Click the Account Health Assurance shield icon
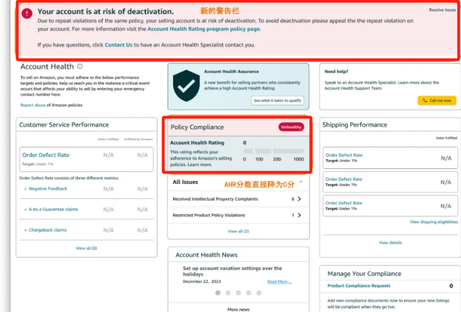This screenshot has height=312, width=461. tap(186, 86)
